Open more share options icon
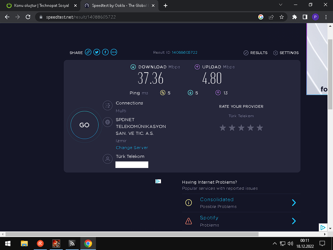333x250 pixels. pyautogui.click(x=114, y=52)
